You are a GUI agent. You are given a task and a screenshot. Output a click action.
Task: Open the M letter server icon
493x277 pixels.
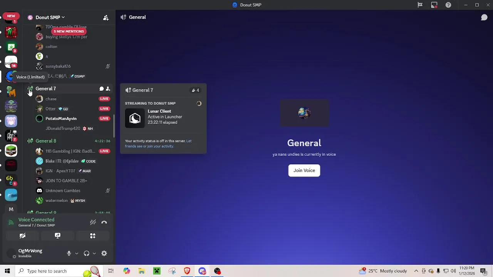coord(11,209)
